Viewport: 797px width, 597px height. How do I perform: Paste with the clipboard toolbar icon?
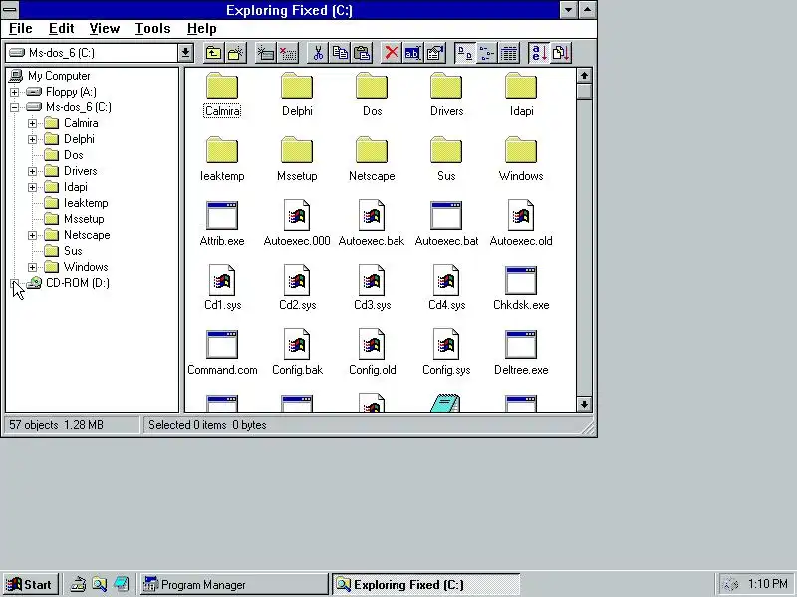(x=362, y=53)
